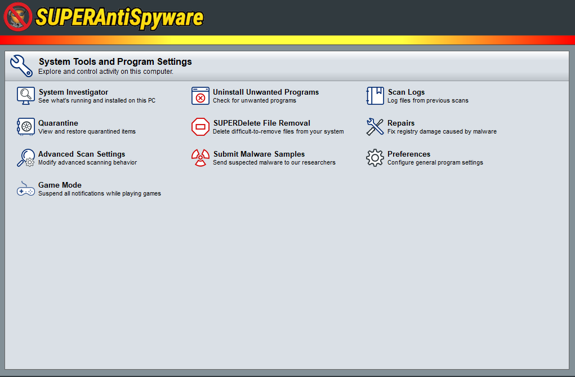The width and height of the screenshot is (575, 377).
Task: Click the Preferences gear icon
Action: tap(375, 158)
